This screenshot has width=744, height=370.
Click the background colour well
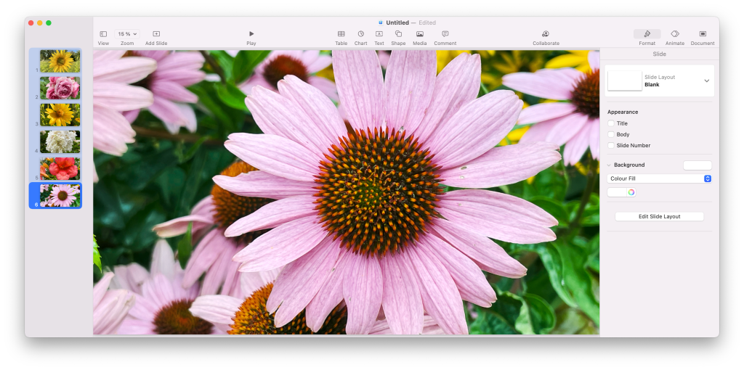tap(617, 192)
